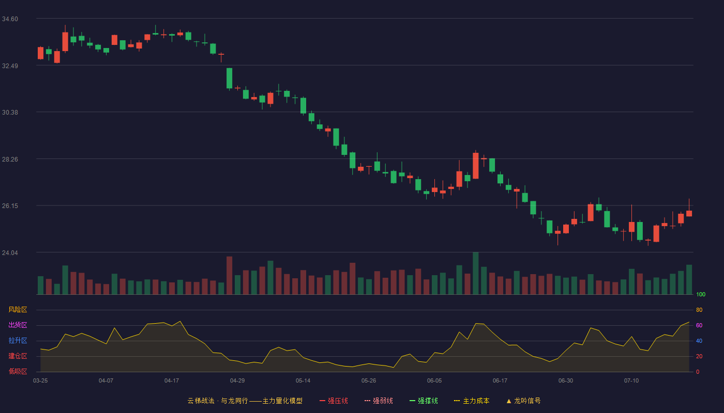Toggle the 主力成本 legend series
This screenshot has width=724, height=413.
472,401
